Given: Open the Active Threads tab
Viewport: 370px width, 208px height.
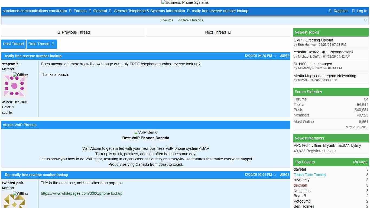Looking at the screenshot, I should point(191,20).
